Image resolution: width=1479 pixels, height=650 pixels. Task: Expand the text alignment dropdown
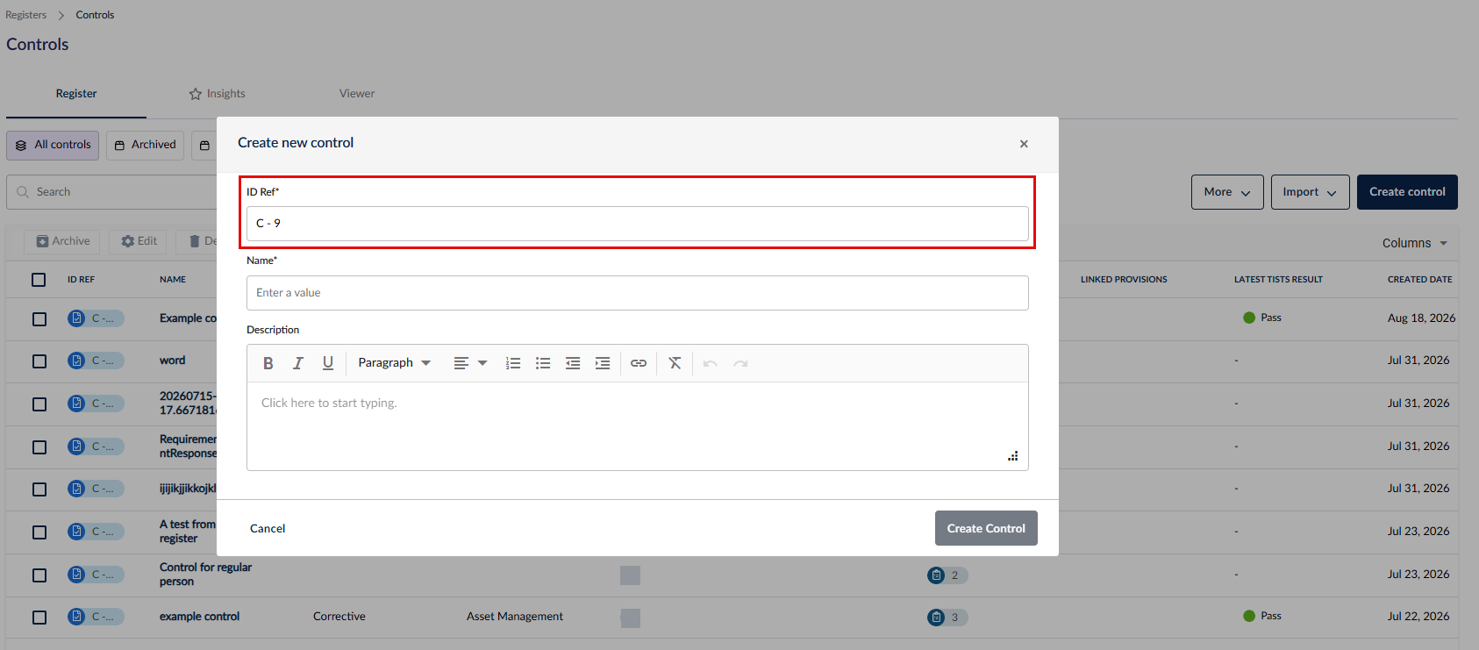470,363
